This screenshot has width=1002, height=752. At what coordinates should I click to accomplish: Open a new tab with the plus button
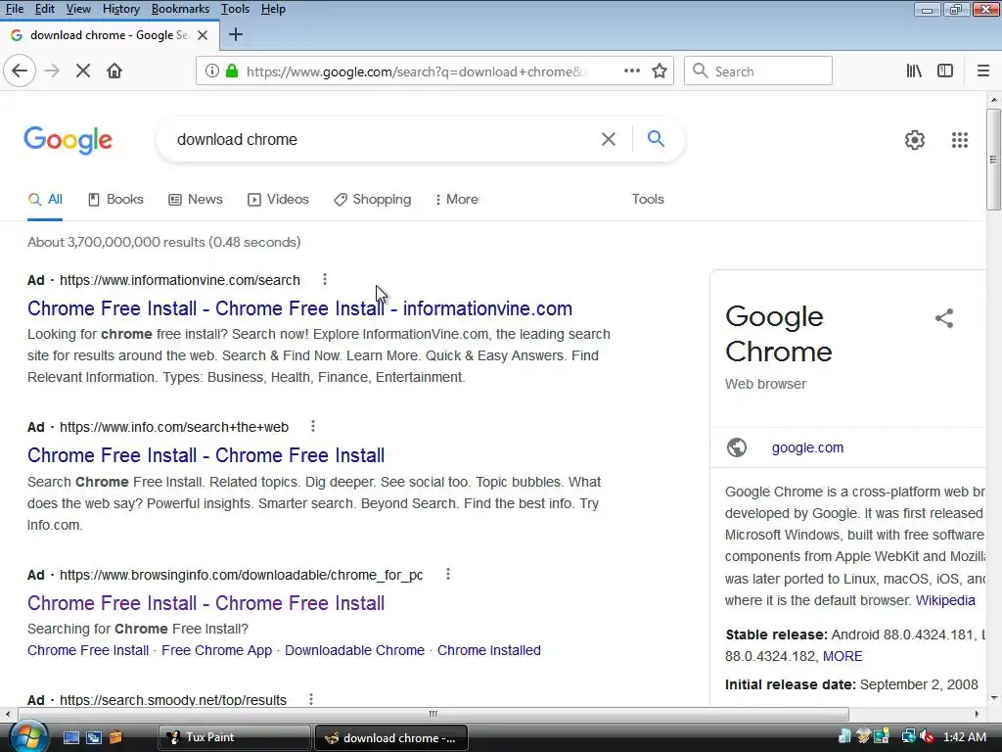(235, 34)
